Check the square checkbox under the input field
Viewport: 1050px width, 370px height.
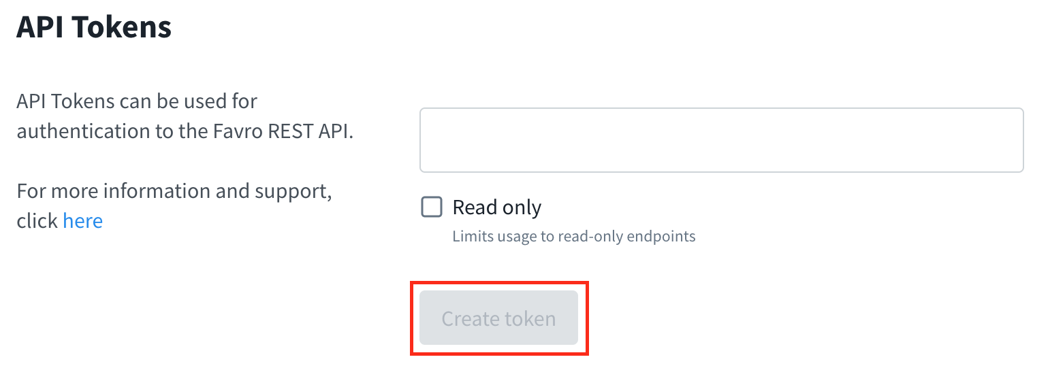[432, 207]
